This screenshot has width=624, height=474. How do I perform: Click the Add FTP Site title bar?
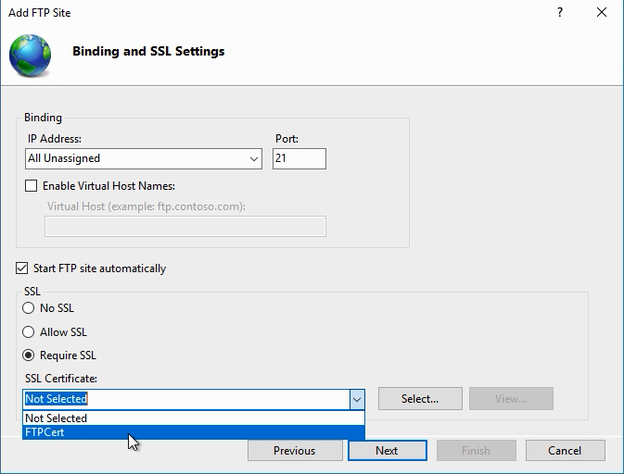[278, 13]
